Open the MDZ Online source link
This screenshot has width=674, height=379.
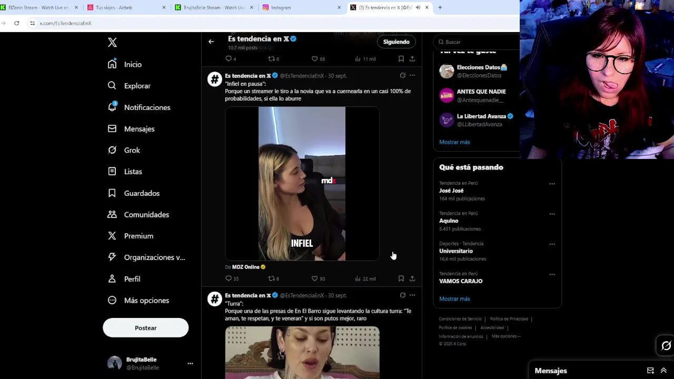[x=249, y=267]
